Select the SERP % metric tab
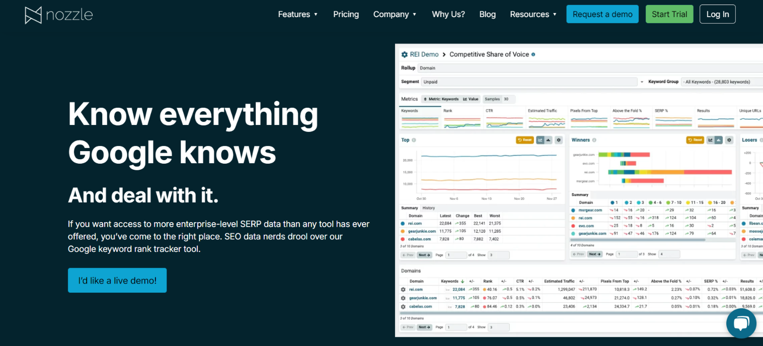 [x=673, y=117]
